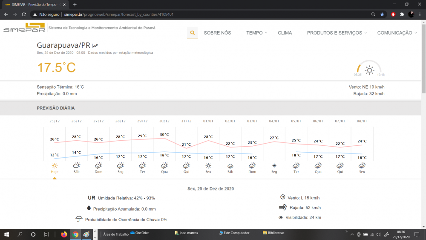This screenshot has height=240, width=426.
Task: Open the Chrome extensions puzzle icon
Action: (x=402, y=14)
